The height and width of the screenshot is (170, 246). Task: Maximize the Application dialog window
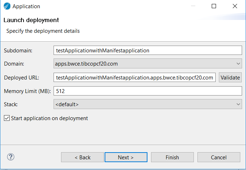(x=214, y=6)
